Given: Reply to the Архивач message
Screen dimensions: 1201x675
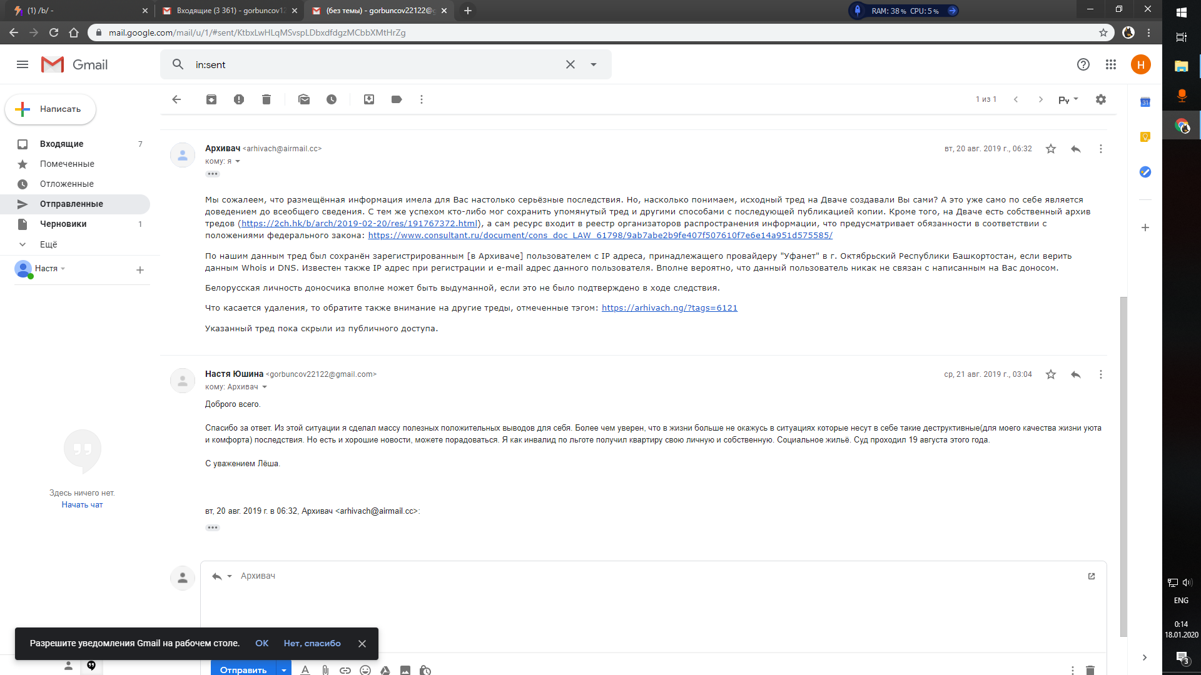Looking at the screenshot, I should (1076, 149).
